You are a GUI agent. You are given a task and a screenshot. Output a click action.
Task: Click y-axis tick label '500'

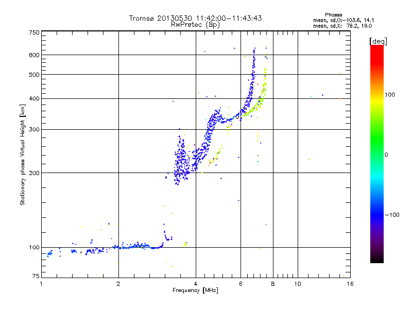coord(34,75)
